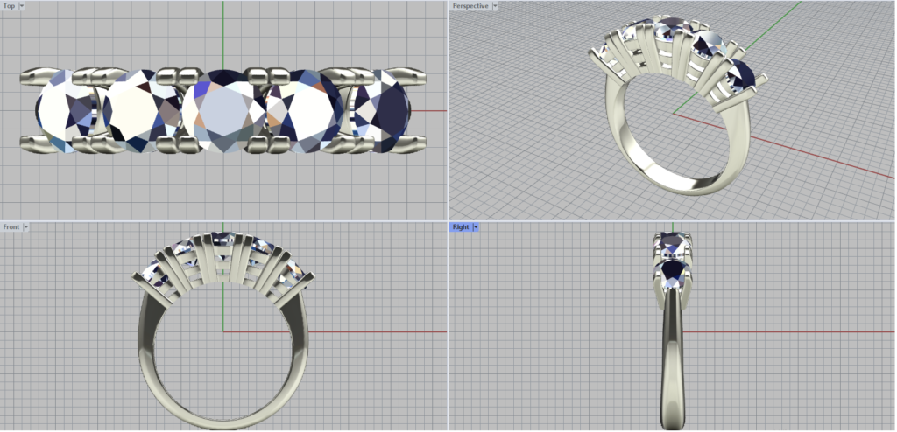Pick the leftmost gemstone in Top view

click(x=66, y=109)
